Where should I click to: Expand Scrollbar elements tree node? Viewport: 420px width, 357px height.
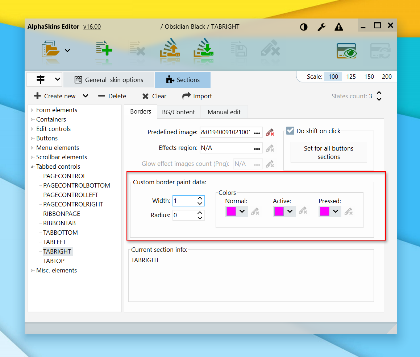(x=32, y=157)
